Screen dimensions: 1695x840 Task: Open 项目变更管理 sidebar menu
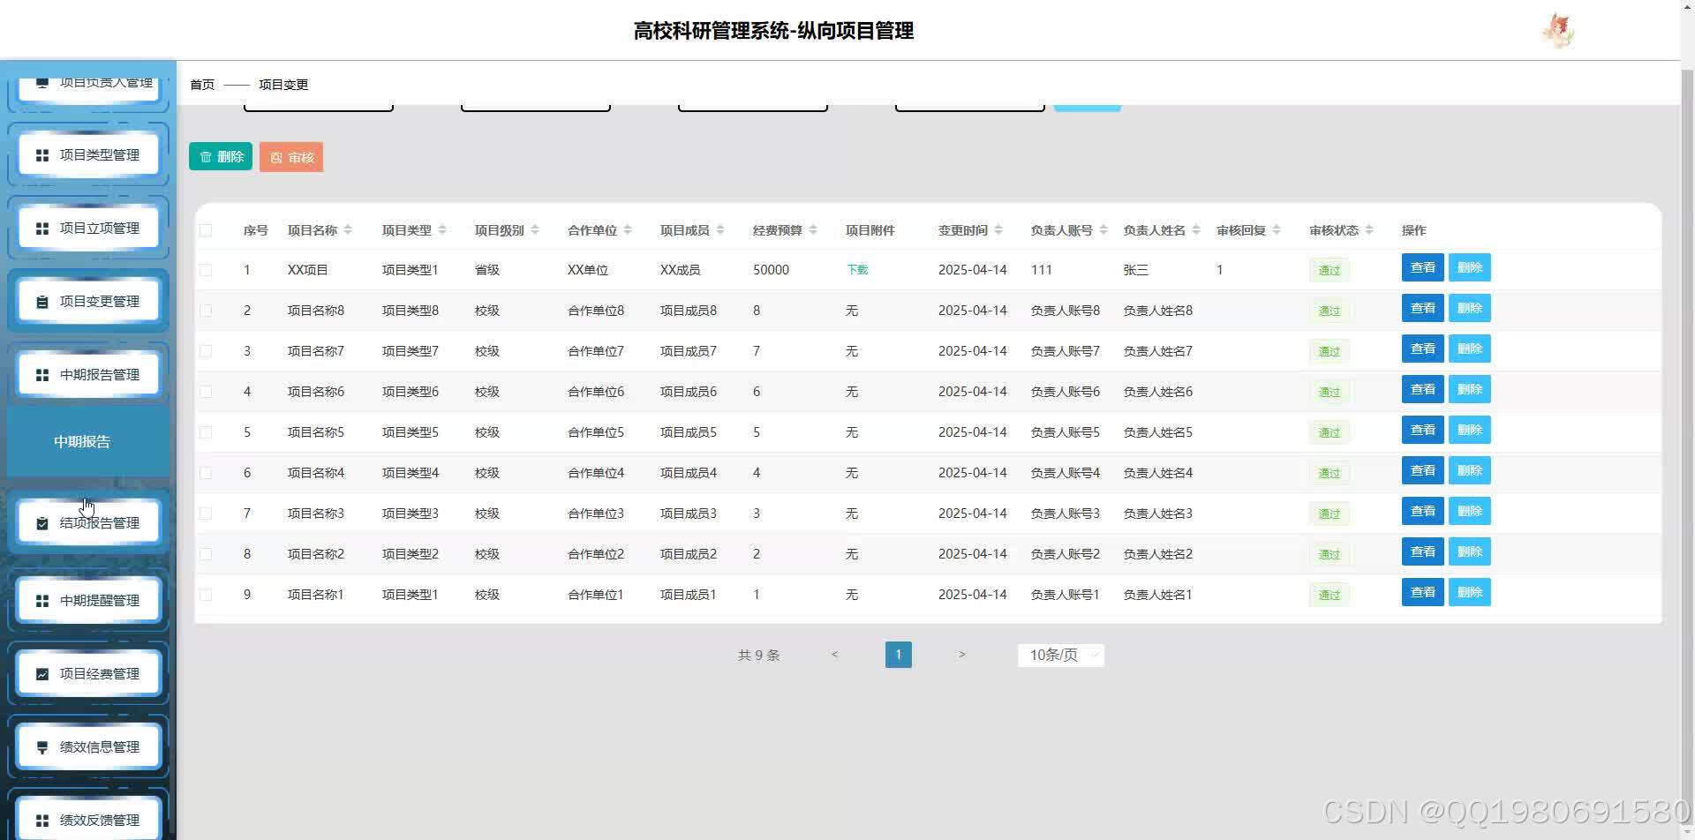(88, 302)
